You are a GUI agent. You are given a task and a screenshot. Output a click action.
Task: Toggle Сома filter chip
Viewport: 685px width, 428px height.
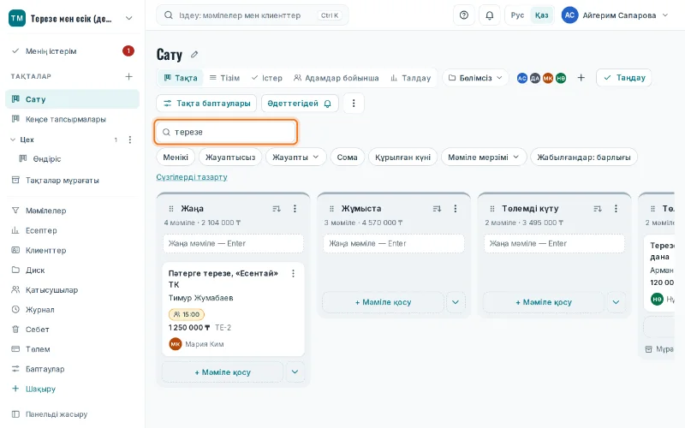[348, 158]
